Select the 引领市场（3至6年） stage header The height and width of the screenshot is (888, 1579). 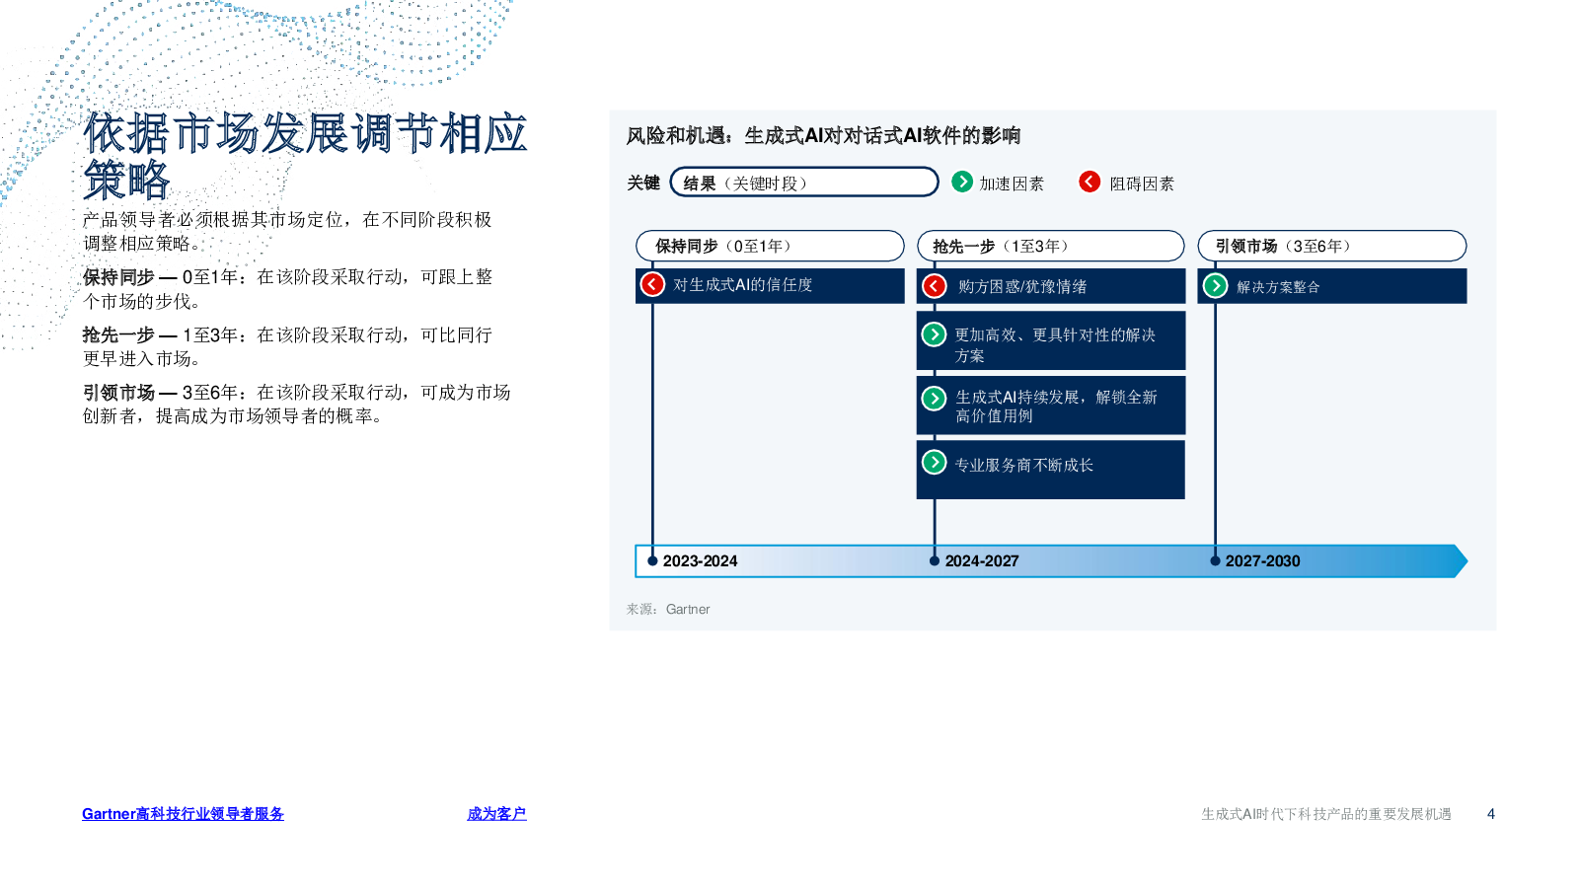pyautogui.click(x=1331, y=246)
